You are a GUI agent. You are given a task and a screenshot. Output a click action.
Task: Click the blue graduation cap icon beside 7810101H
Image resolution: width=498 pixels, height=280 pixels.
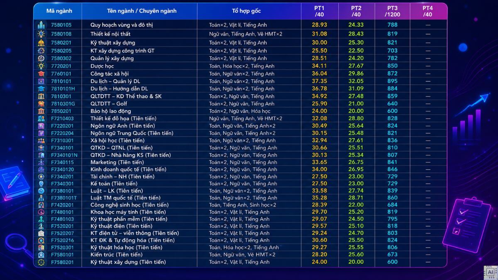click(x=41, y=89)
